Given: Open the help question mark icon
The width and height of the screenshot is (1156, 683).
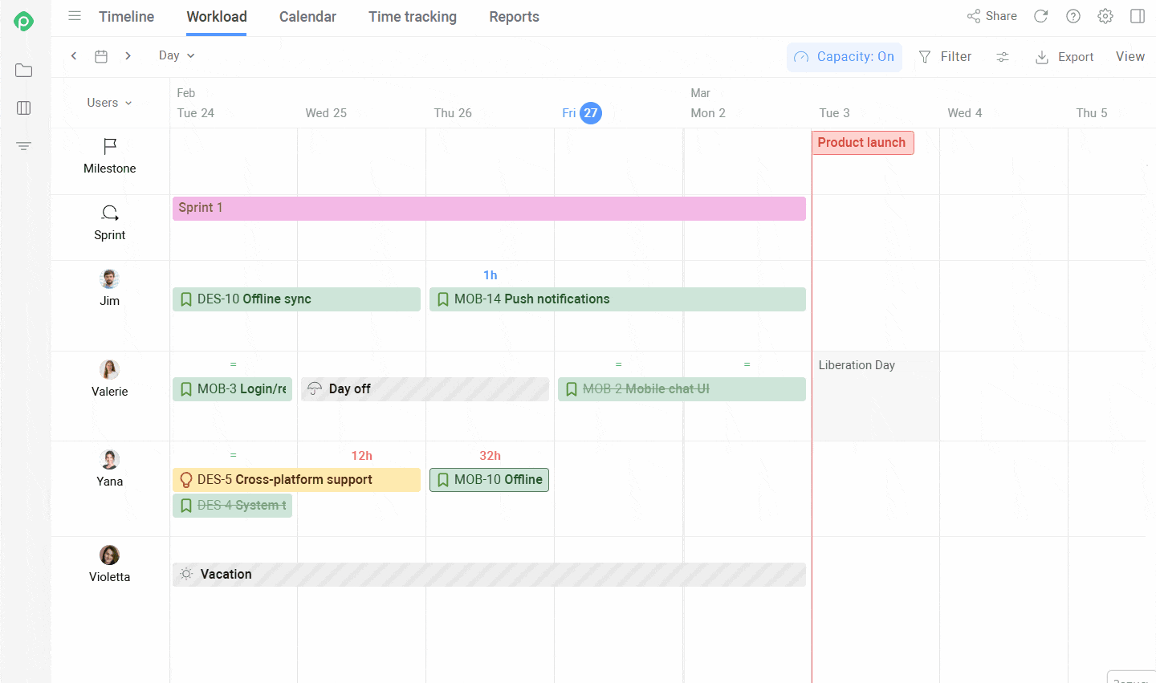Looking at the screenshot, I should coord(1073,16).
